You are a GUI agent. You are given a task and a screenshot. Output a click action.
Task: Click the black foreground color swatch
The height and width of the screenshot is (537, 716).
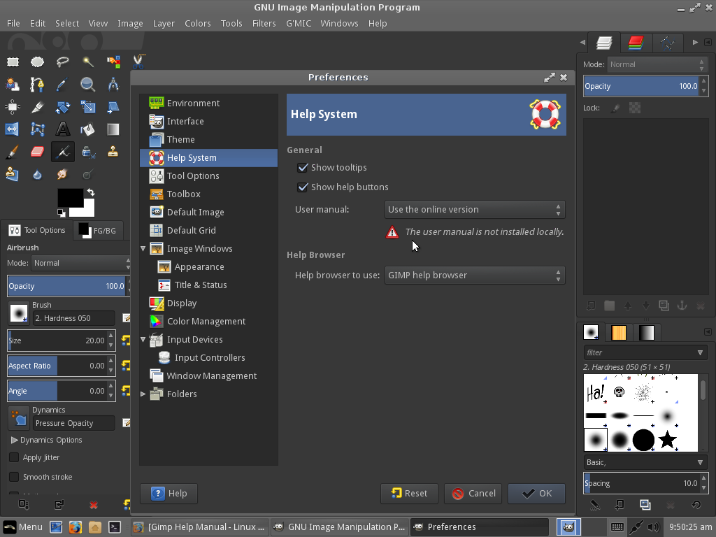click(70, 196)
